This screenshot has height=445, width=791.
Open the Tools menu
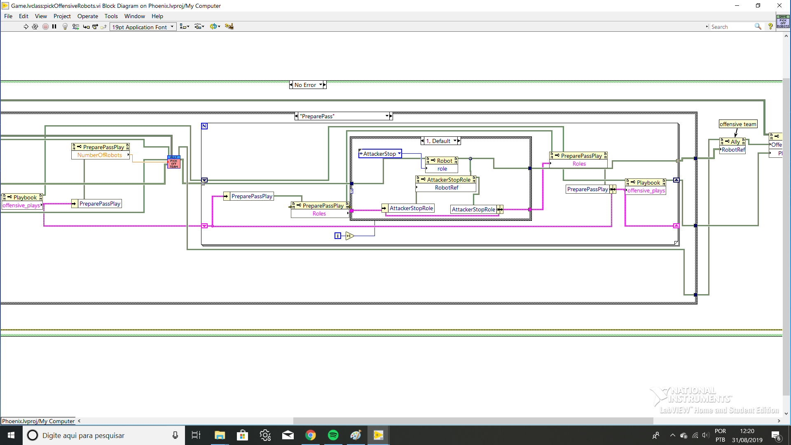(111, 16)
